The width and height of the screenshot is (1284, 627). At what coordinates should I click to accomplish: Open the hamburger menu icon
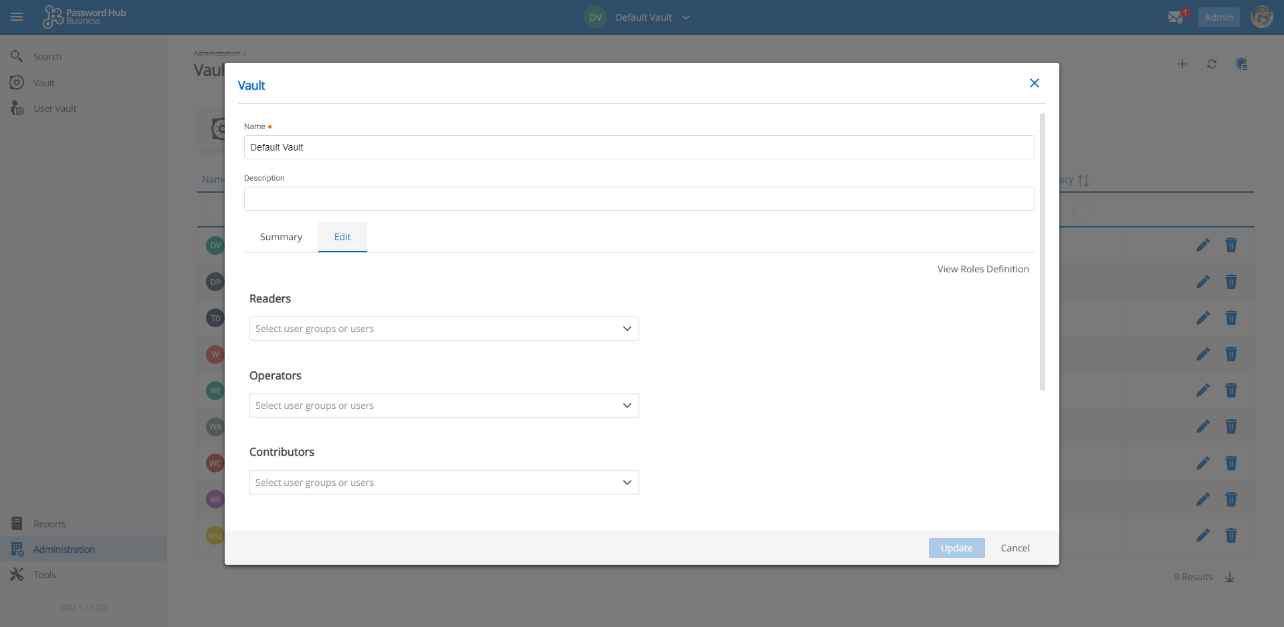click(x=17, y=17)
